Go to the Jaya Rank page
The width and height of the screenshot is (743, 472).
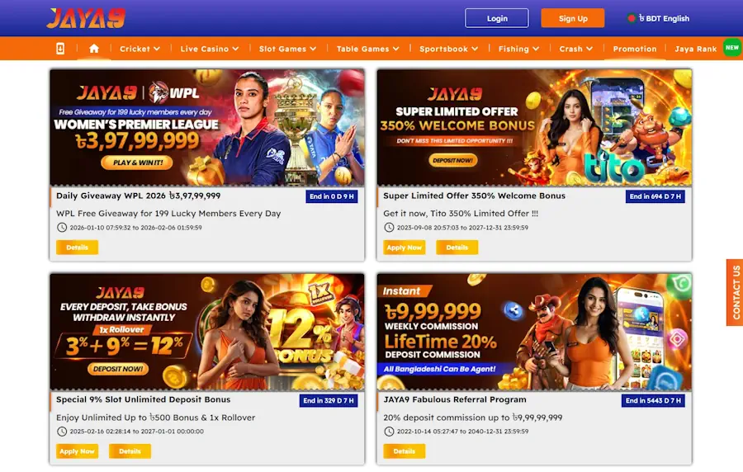pyautogui.click(x=696, y=49)
